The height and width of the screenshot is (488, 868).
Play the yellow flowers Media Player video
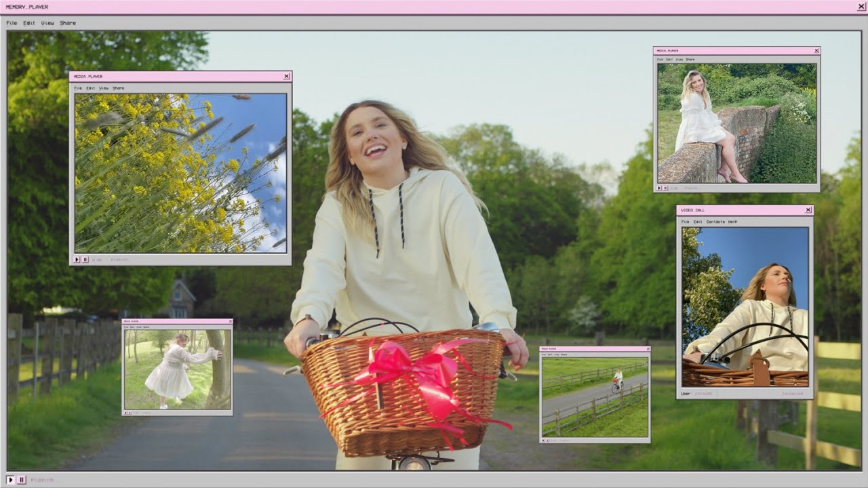77,259
